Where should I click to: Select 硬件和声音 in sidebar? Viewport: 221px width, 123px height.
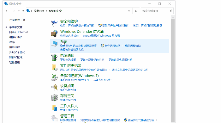pos(16,37)
